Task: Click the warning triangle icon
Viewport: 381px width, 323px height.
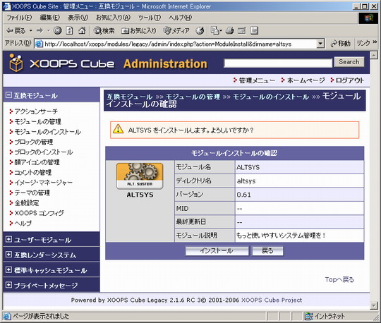Action: (118, 129)
